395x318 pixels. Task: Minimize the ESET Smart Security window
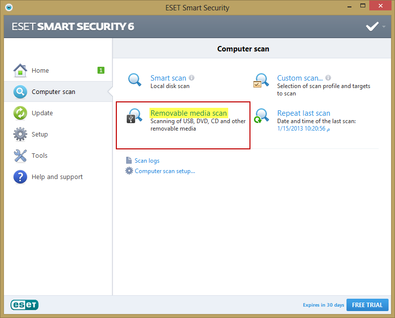[349, 6]
